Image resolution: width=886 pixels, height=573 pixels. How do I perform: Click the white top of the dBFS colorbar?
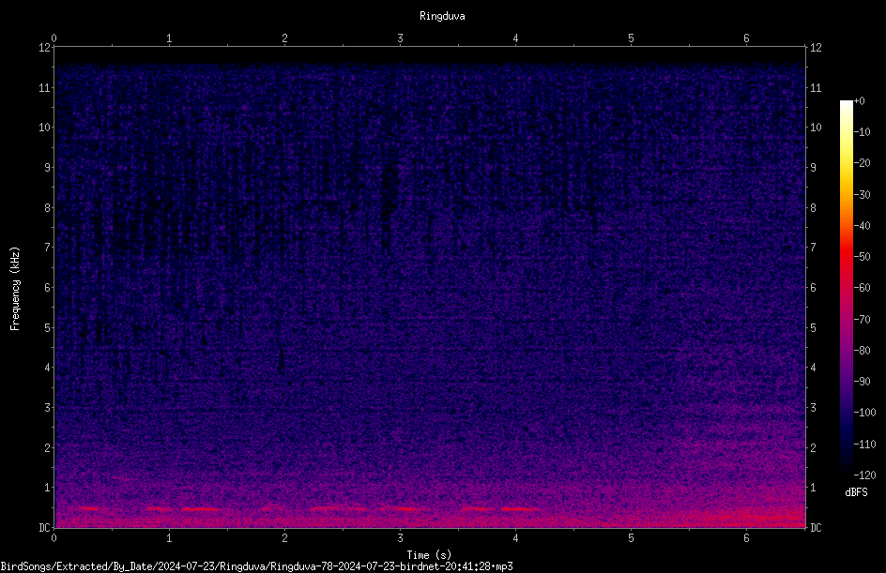pyautogui.click(x=846, y=106)
